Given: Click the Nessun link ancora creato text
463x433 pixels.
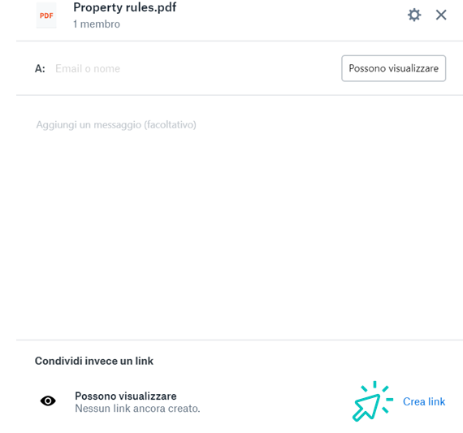Looking at the screenshot, I should click(137, 409).
